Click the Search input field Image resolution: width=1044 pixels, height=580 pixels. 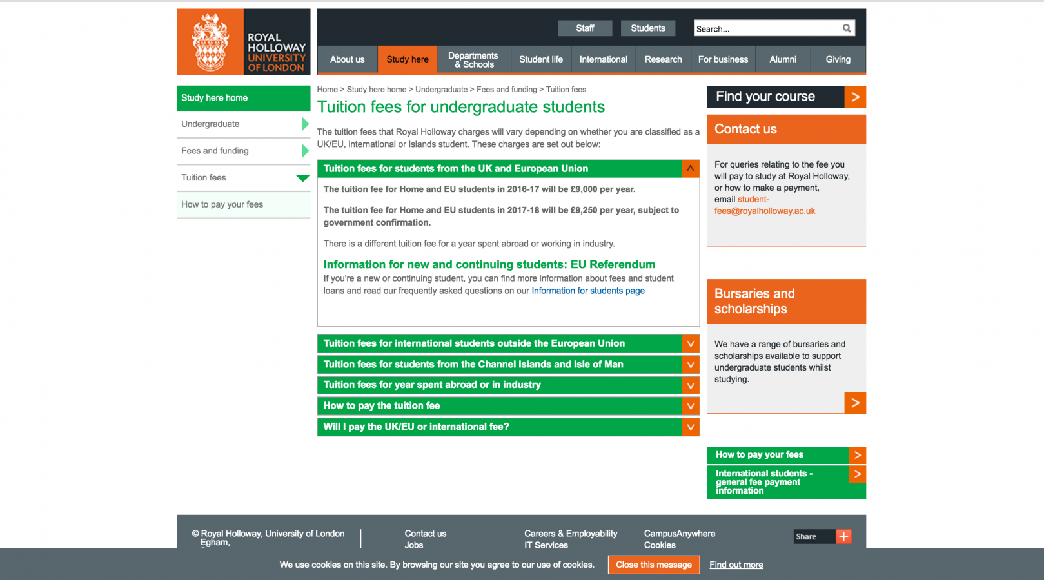(x=767, y=28)
